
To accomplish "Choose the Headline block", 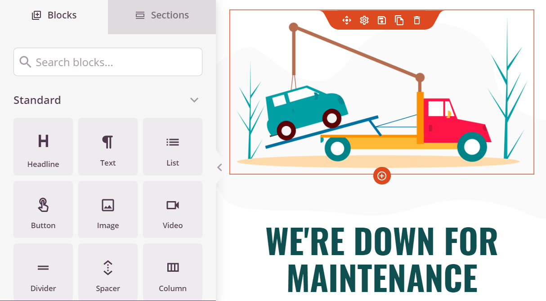I will pos(43,147).
